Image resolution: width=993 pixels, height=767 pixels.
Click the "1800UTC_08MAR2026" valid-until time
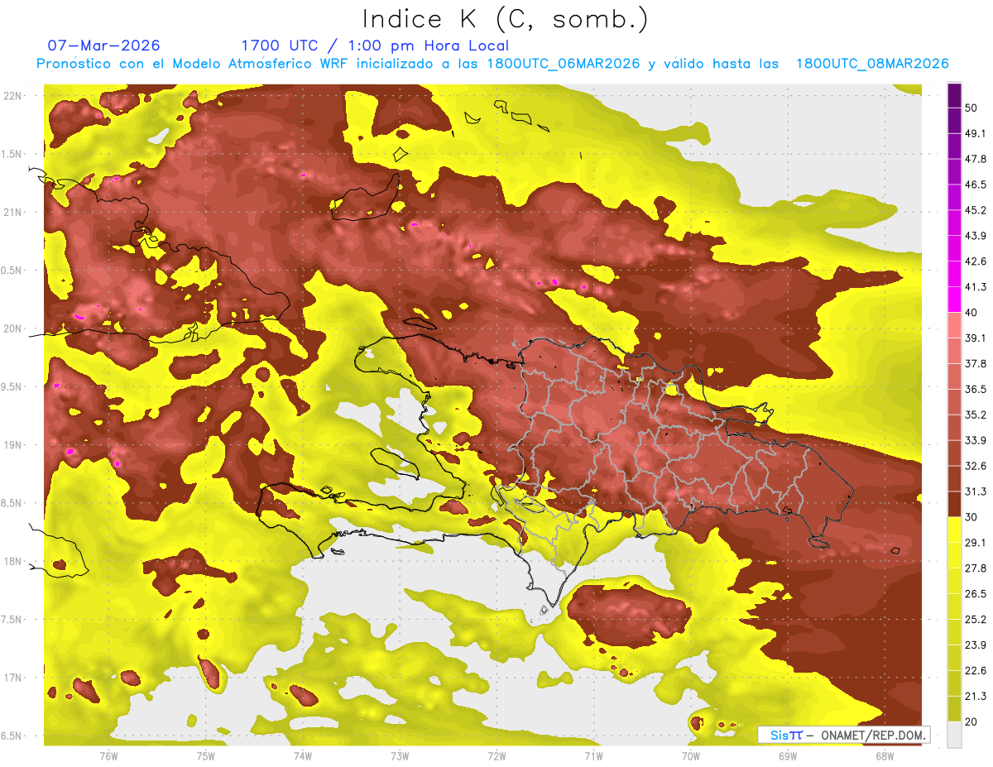[x=871, y=64]
